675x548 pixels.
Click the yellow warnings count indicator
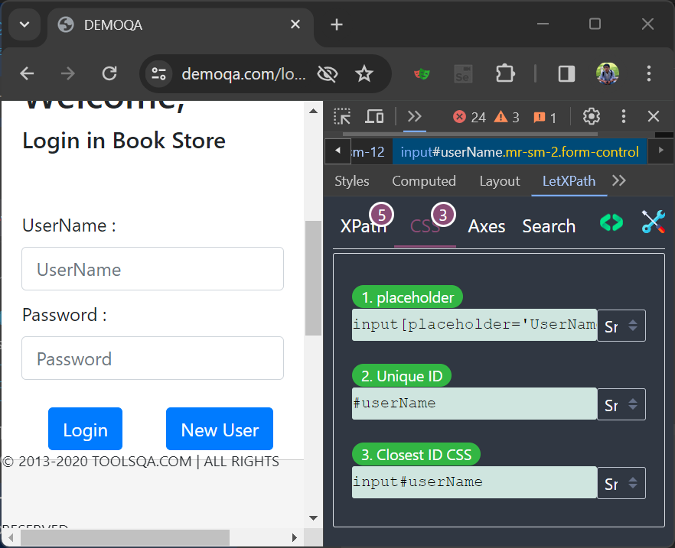pos(507,117)
